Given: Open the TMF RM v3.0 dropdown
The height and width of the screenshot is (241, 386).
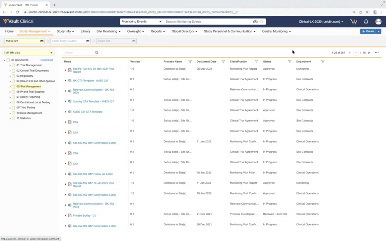Looking at the screenshot, I should pyautogui.click(x=28, y=53).
